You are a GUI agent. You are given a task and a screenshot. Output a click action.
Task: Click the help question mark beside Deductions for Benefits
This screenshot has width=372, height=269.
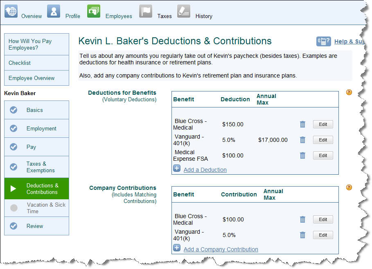tap(349, 92)
